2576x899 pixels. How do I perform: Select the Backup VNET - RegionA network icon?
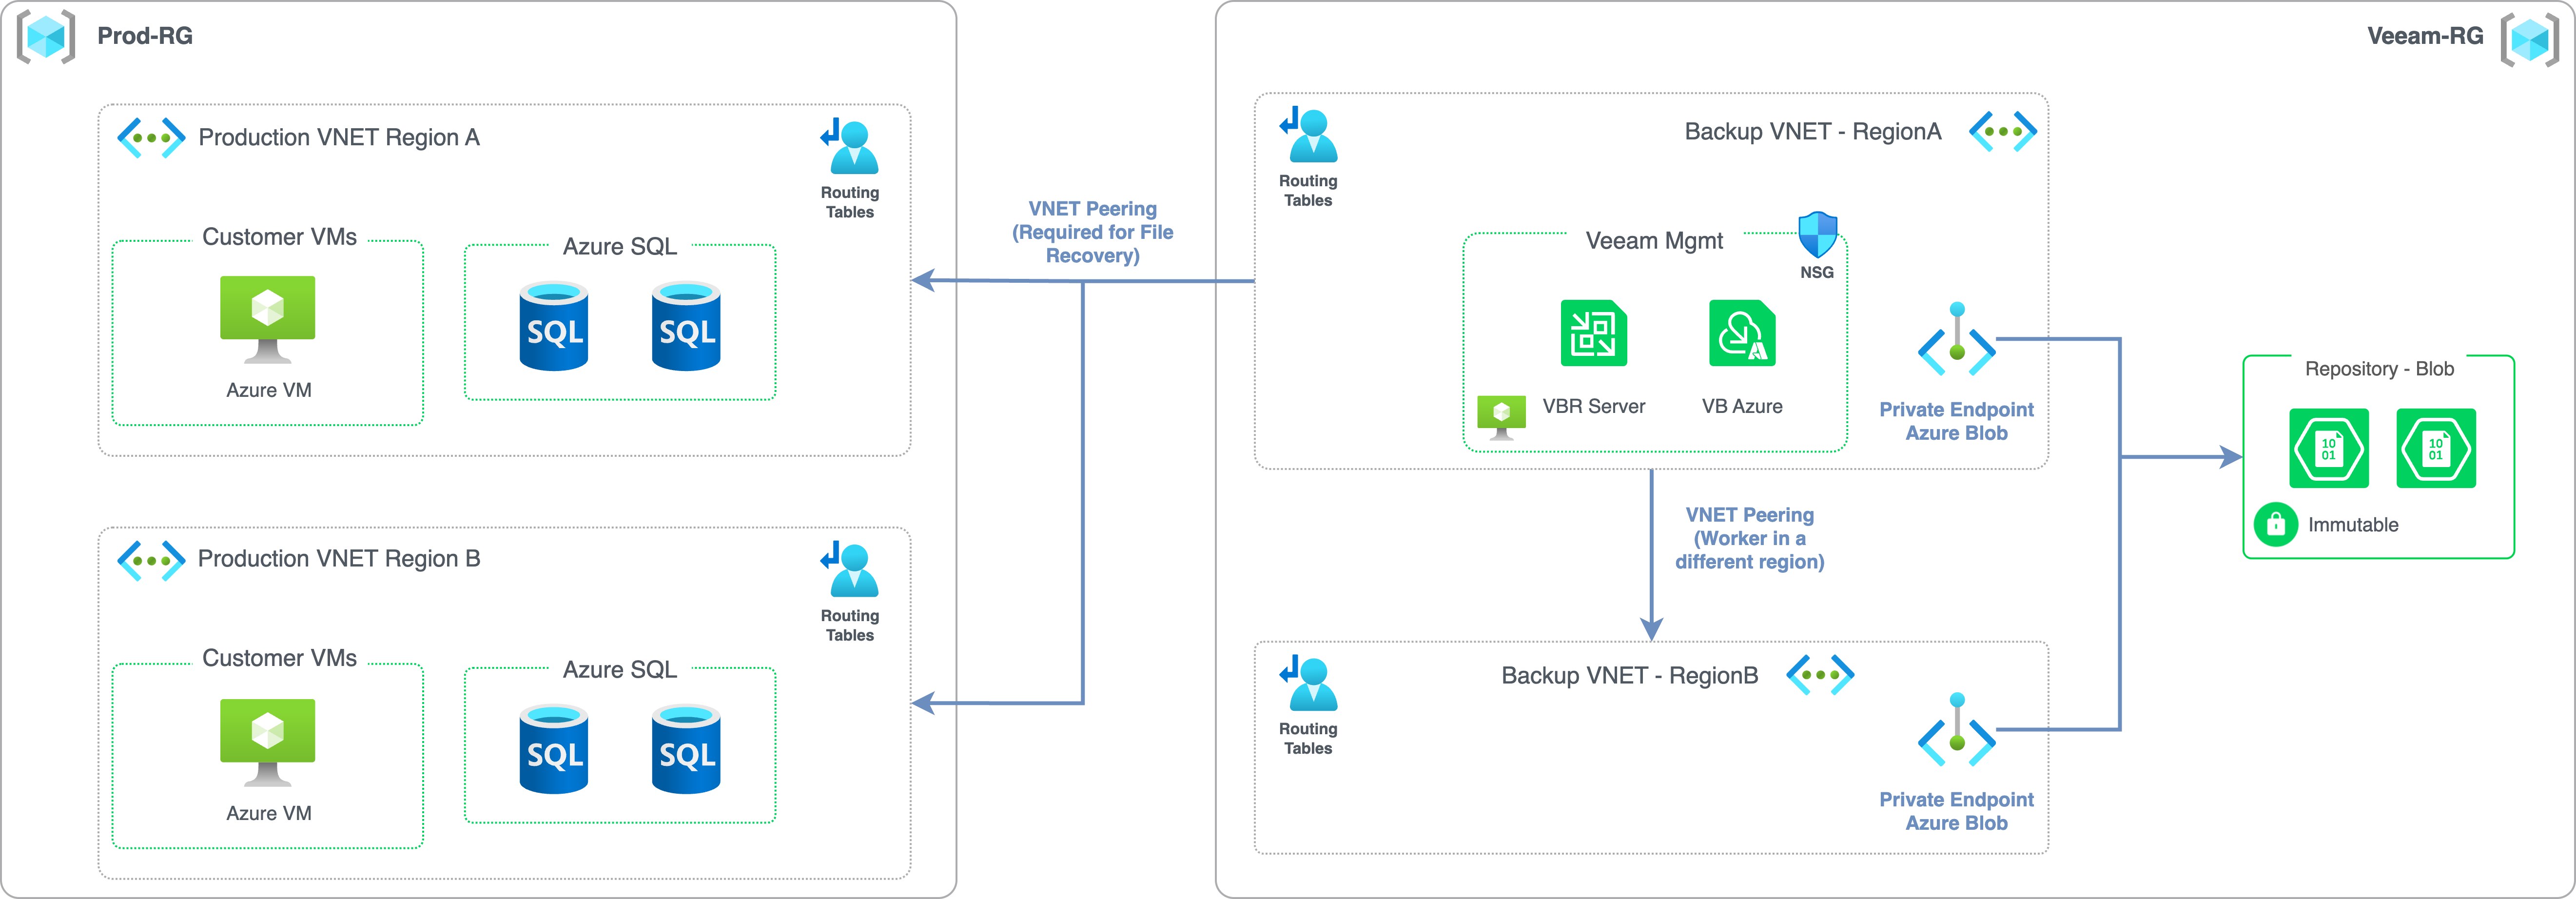(x=2003, y=132)
